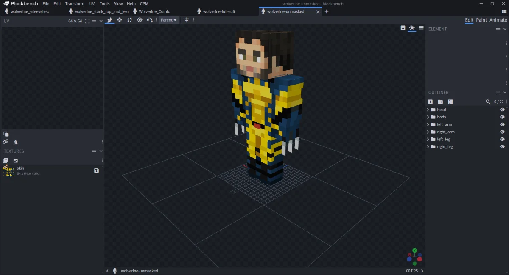
Task: Click the navigation axis gizmo
Action: (414, 256)
